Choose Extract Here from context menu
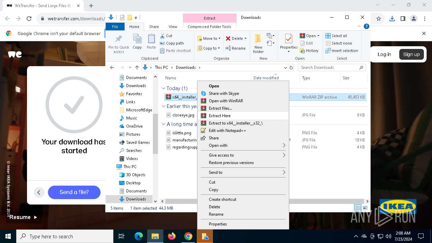 tap(243, 116)
